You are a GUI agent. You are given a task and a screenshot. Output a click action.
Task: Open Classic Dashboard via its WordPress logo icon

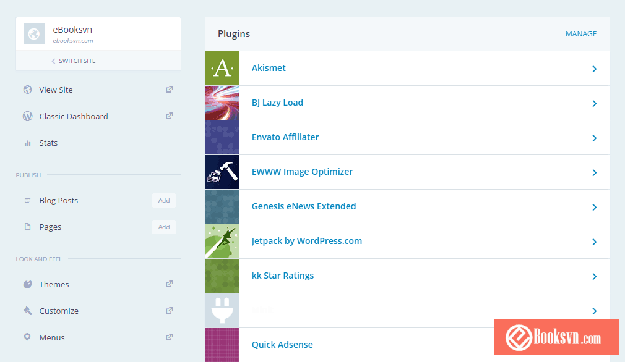pyautogui.click(x=27, y=116)
